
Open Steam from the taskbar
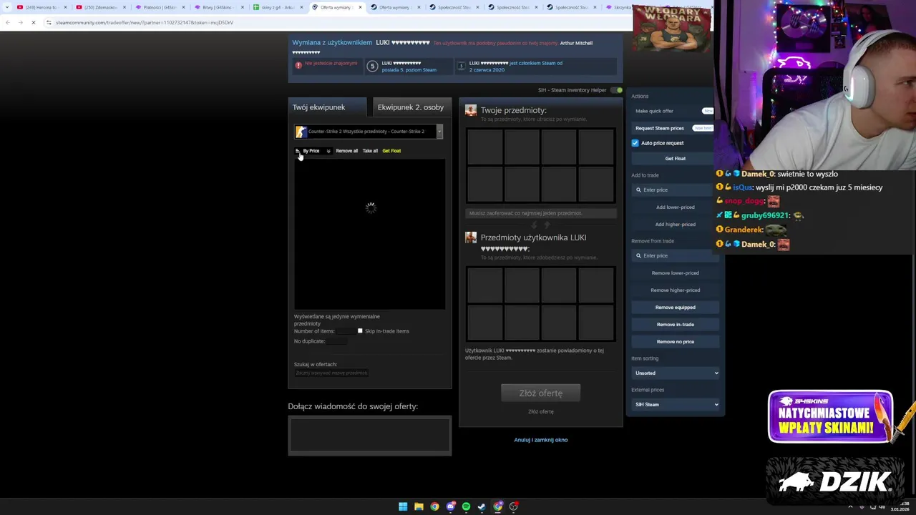click(x=482, y=506)
